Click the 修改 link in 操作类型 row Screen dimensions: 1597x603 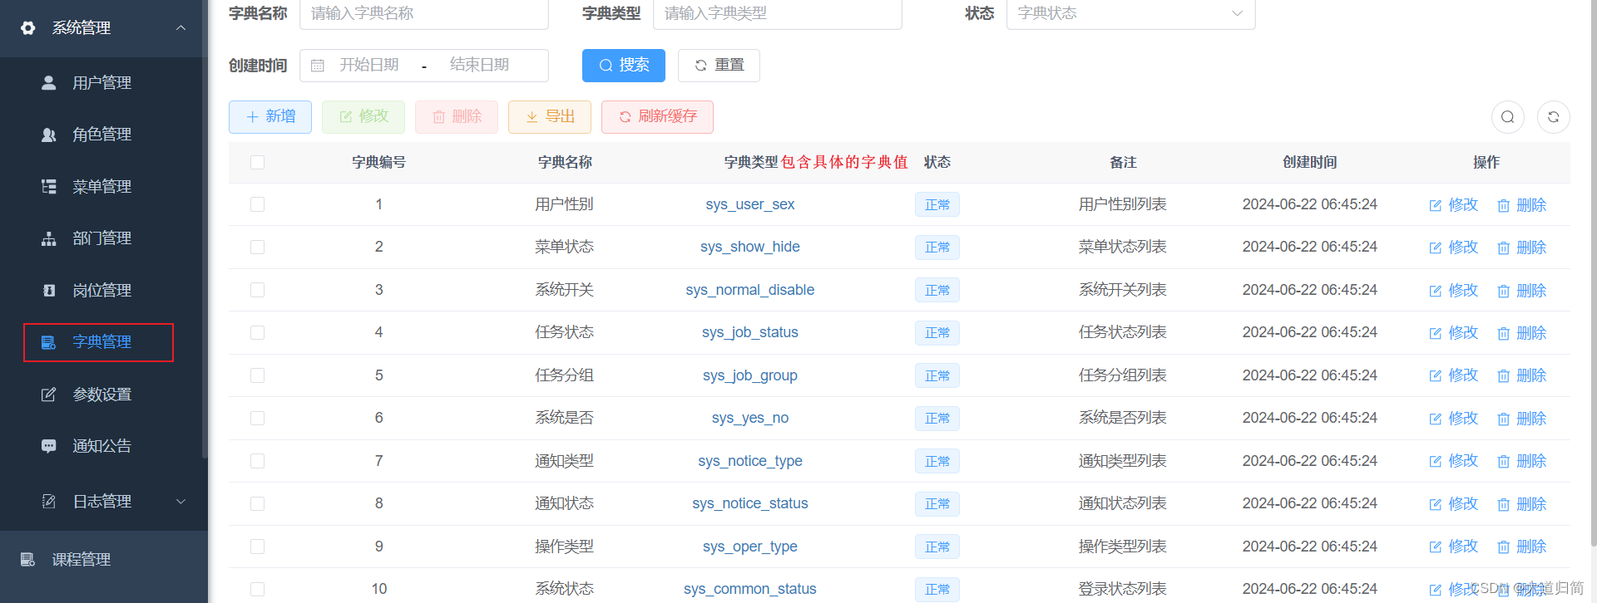coord(1454,547)
